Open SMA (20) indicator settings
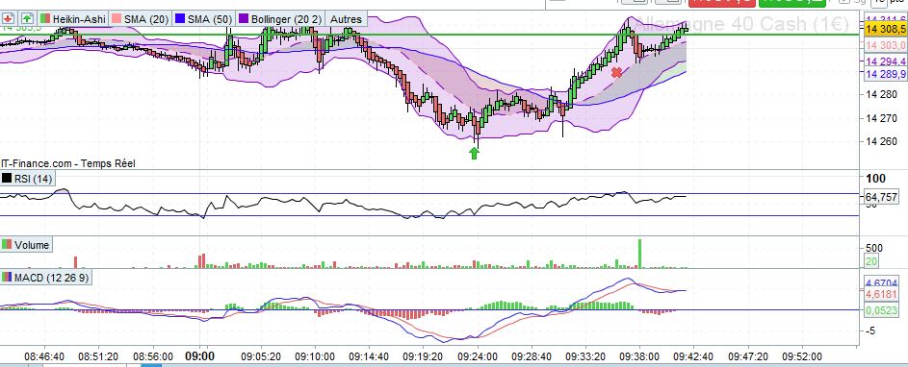908x367 pixels. tap(146, 19)
